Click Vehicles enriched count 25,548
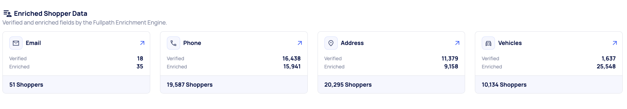This screenshot has height=109, width=627. coord(606,66)
